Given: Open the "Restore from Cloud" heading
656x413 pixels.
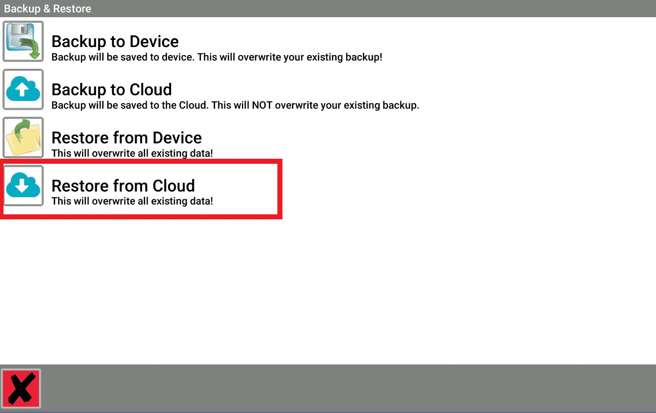Looking at the screenshot, I should pos(123,186).
